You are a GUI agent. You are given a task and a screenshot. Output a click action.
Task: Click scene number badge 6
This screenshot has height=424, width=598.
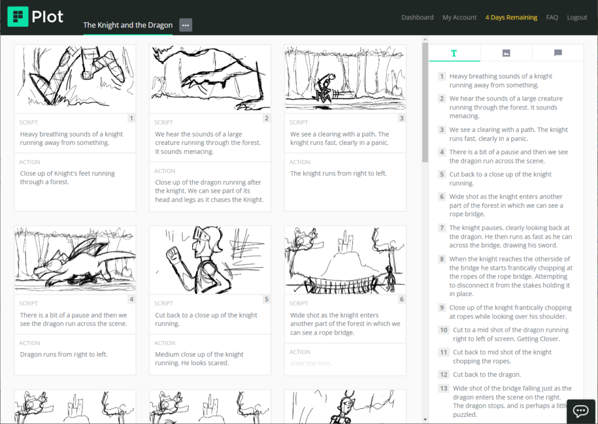tap(402, 300)
